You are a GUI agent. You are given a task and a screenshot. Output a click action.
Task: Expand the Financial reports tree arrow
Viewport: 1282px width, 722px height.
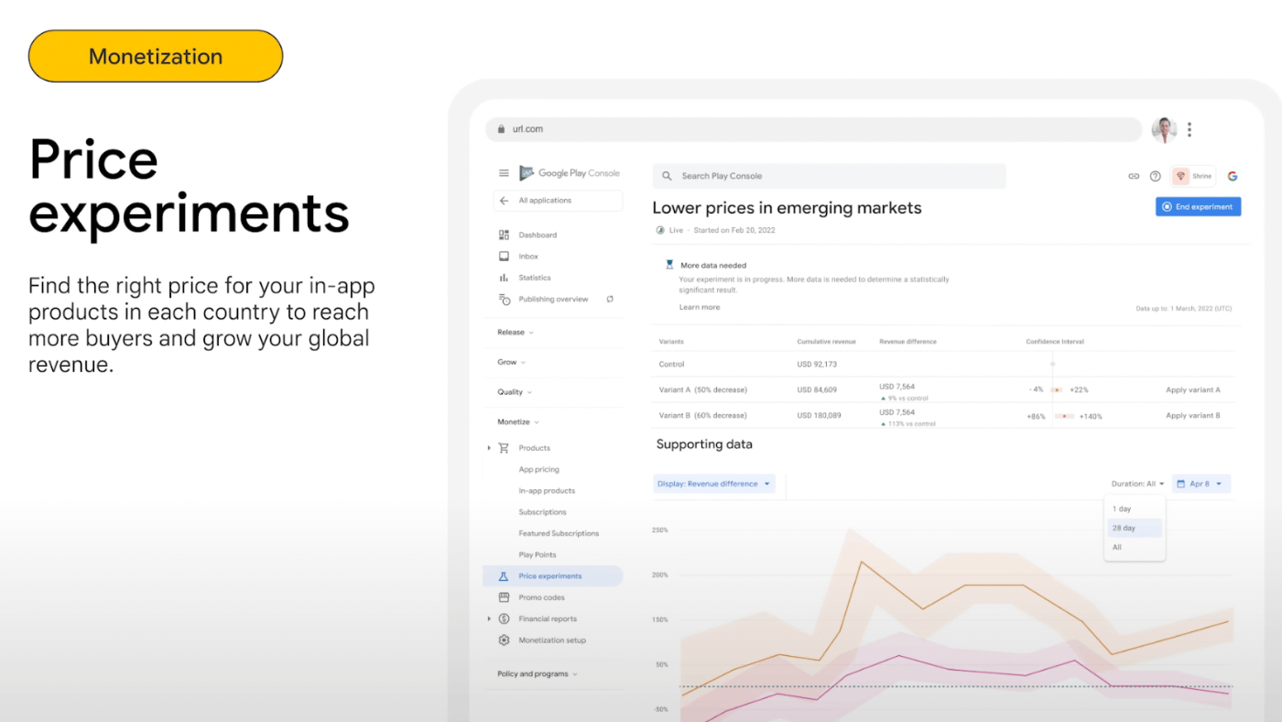pyautogui.click(x=489, y=619)
